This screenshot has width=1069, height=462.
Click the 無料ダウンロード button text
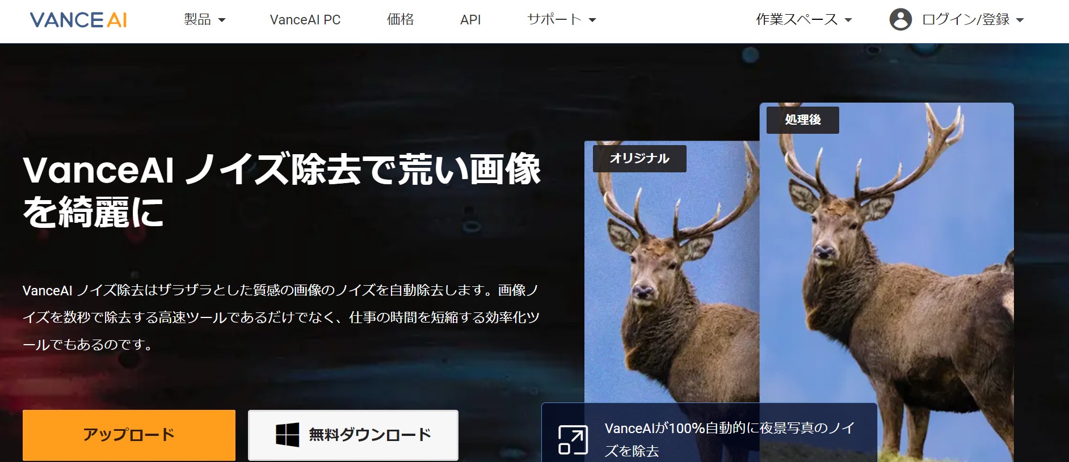click(x=369, y=435)
